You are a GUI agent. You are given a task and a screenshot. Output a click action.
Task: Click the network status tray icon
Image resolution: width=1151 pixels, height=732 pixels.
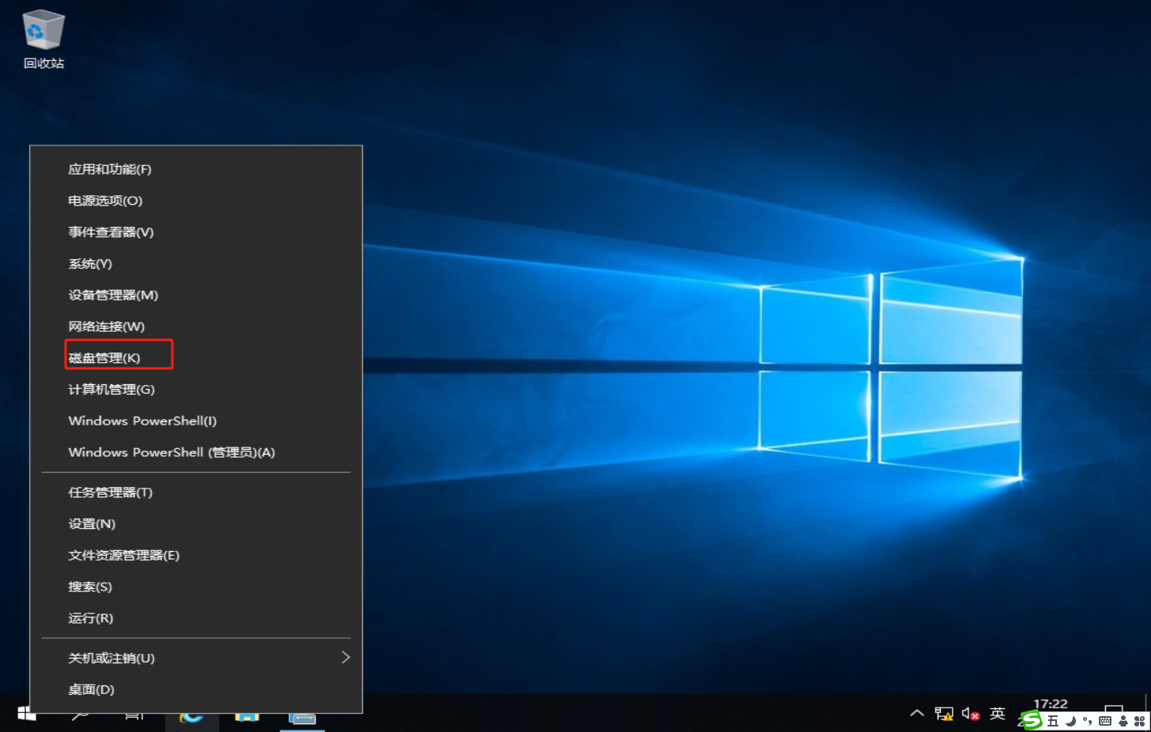click(x=943, y=714)
